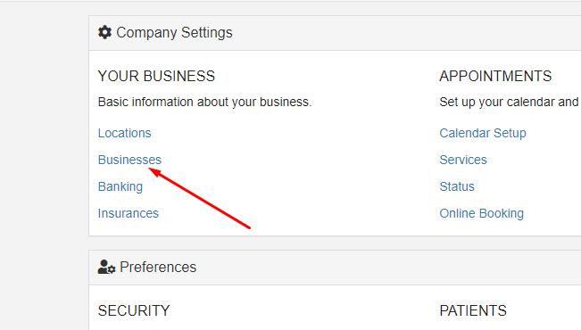
Task: Click the Preferences panel title
Action: point(158,267)
